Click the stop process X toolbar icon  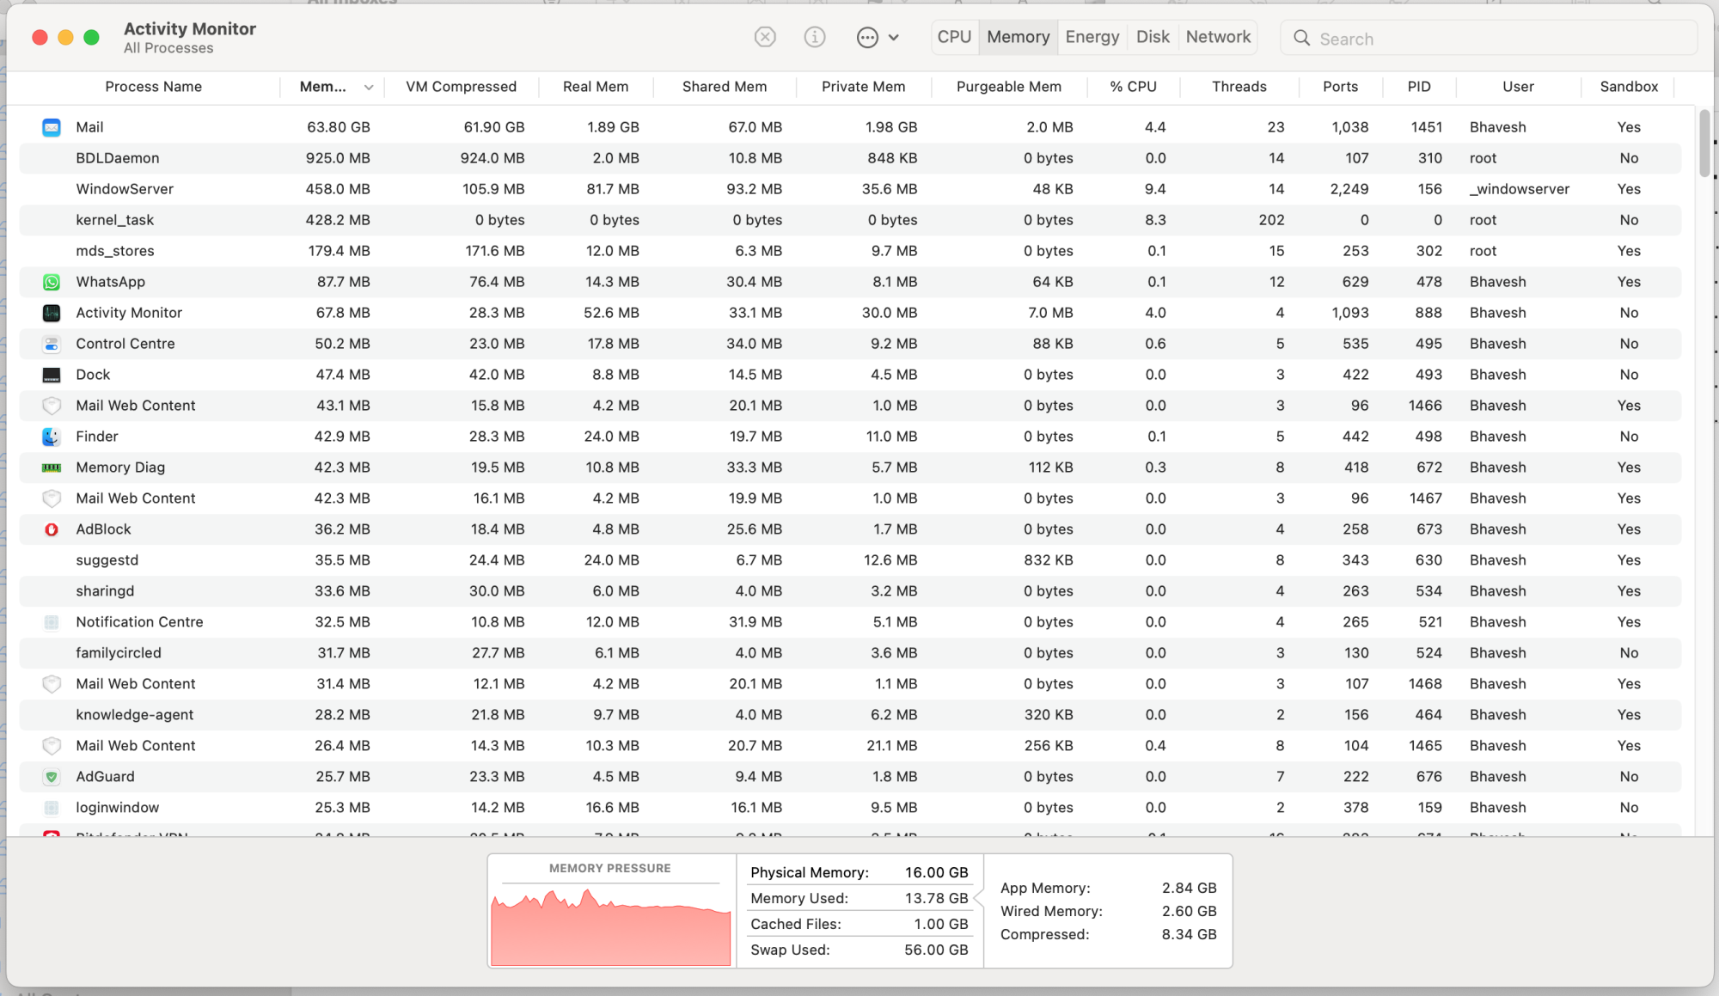pos(765,37)
